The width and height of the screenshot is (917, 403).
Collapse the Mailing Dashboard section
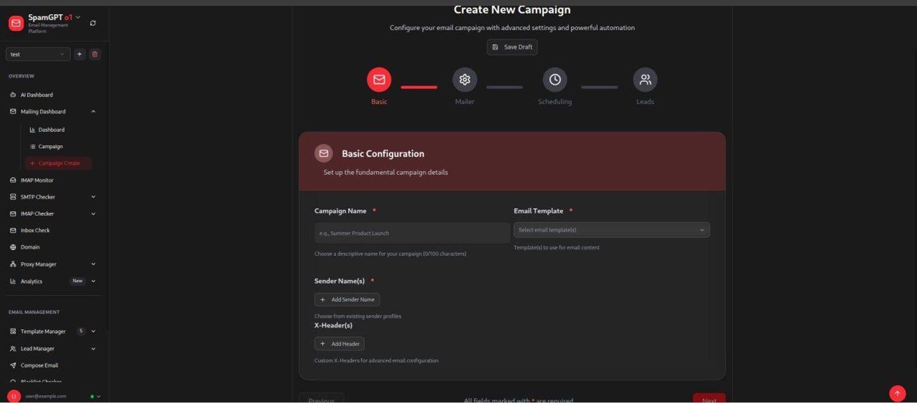tap(93, 112)
